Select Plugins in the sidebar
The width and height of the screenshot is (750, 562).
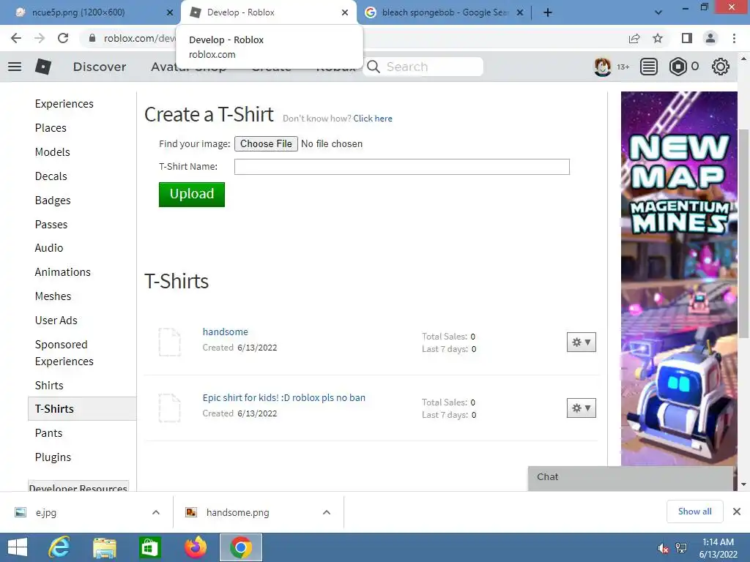(x=53, y=457)
